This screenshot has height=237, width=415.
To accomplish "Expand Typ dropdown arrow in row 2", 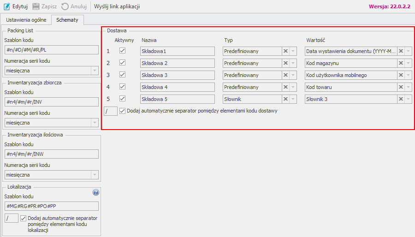I will (x=293, y=63).
